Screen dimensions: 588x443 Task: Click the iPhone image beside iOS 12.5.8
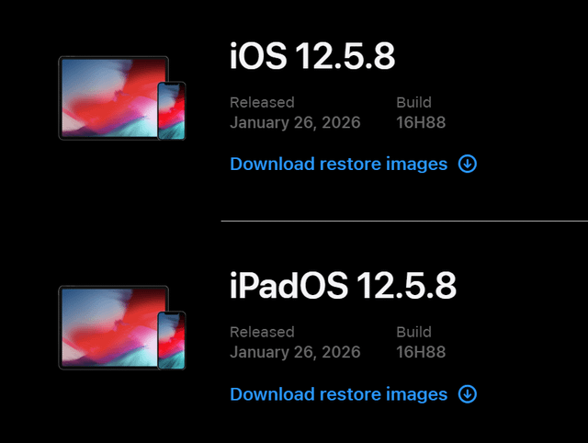pyautogui.click(x=171, y=110)
